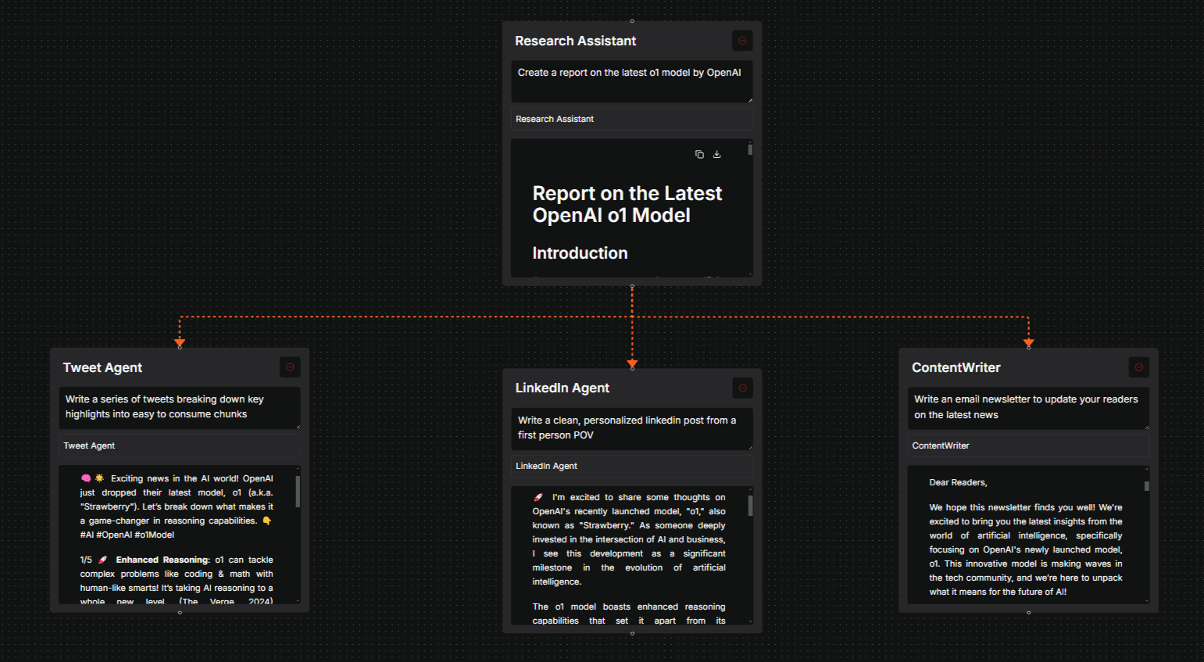Image resolution: width=1204 pixels, height=662 pixels.
Task: Delete the Tweet Agent node
Action: point(290,367)
